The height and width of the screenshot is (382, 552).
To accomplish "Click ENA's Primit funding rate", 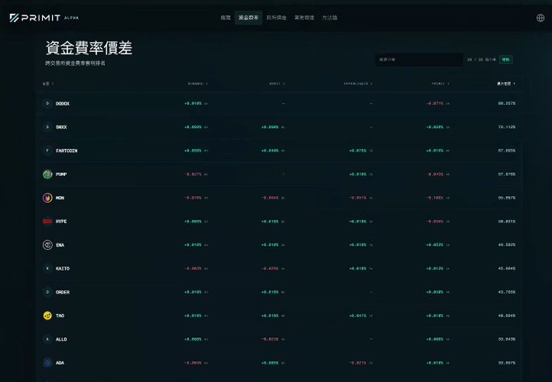I will (435, 245).
